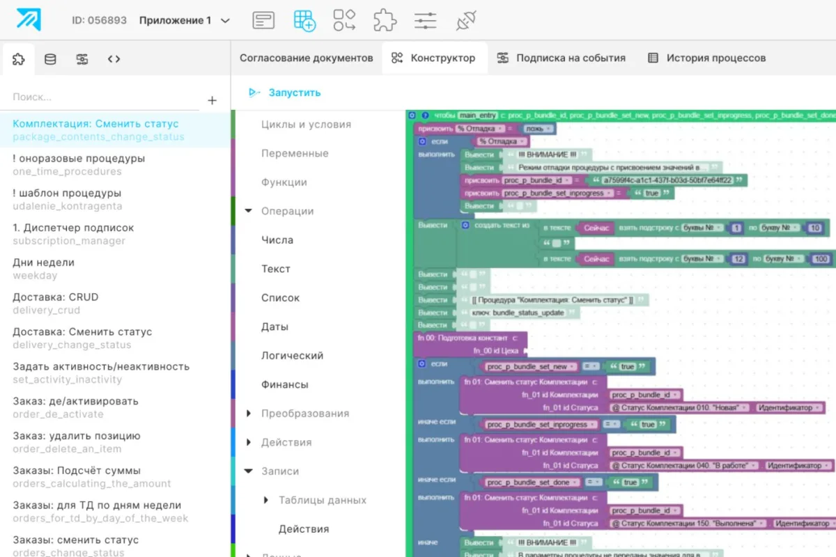Open the Приложение 1 application dropdown
The height and width of the screenshot is (557, 836).
(x=185, y=20)
